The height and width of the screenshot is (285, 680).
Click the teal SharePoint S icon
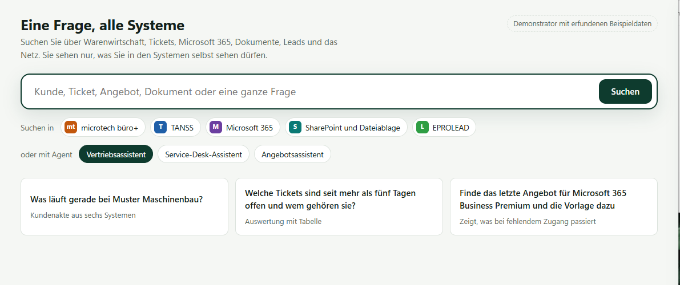pos(295,127)
